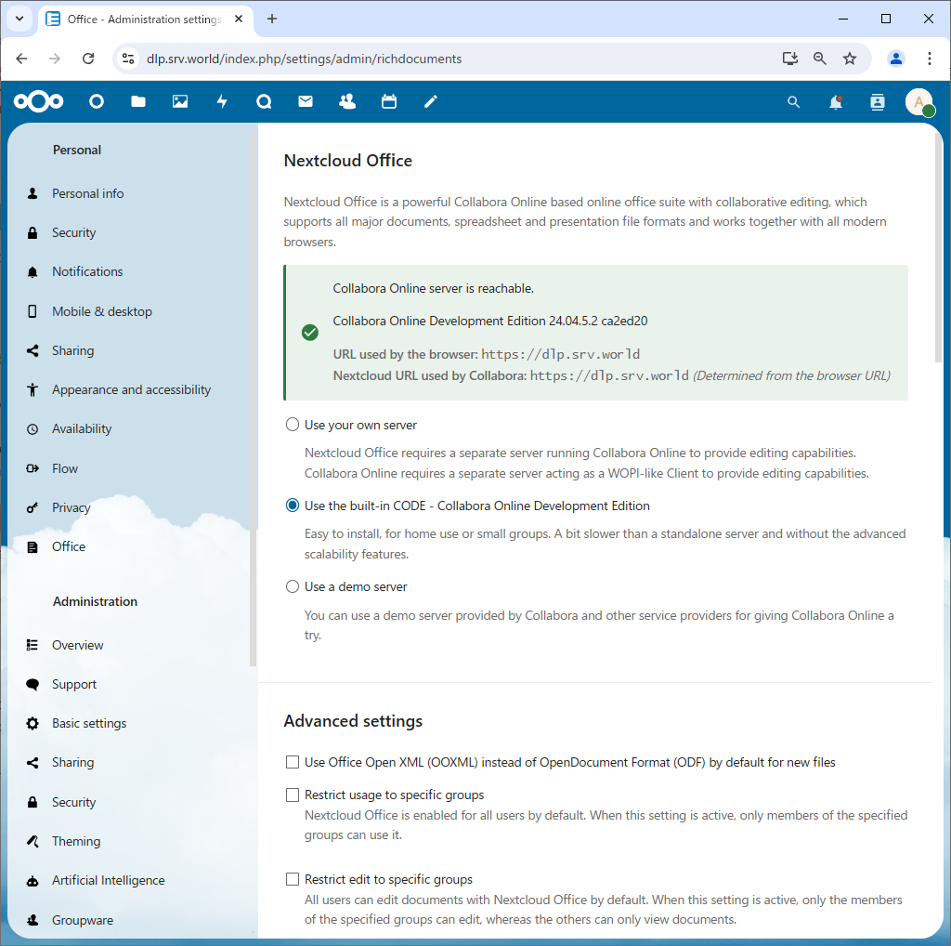951x946 pixels.
Task: Open Chrome's three-dot menu
Action: [929, 59]
